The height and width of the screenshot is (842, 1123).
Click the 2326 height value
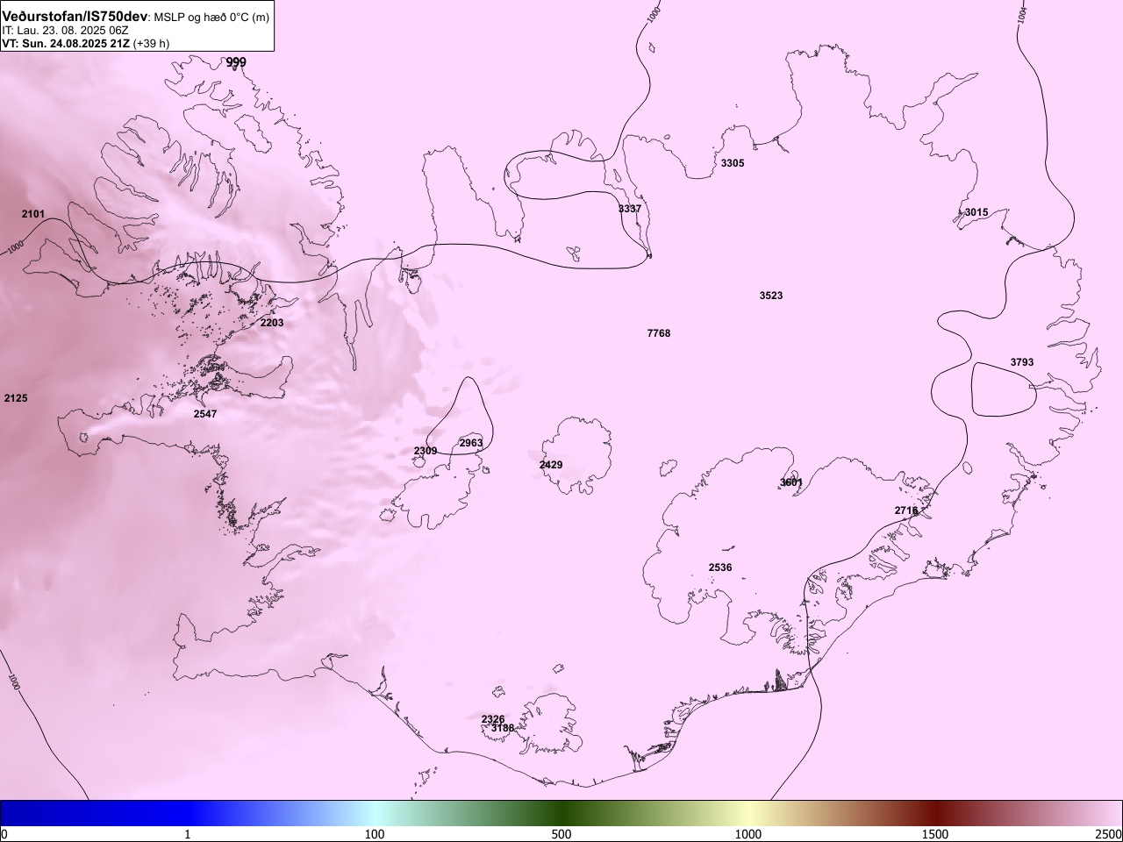tap(493, 719)
